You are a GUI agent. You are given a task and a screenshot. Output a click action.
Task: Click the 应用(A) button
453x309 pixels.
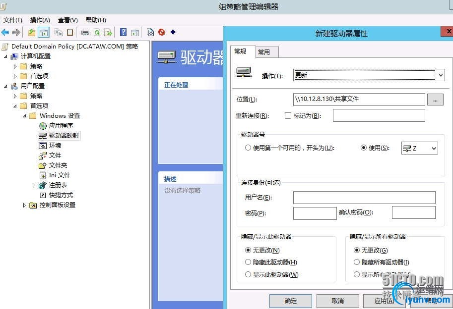coord(384,301)
